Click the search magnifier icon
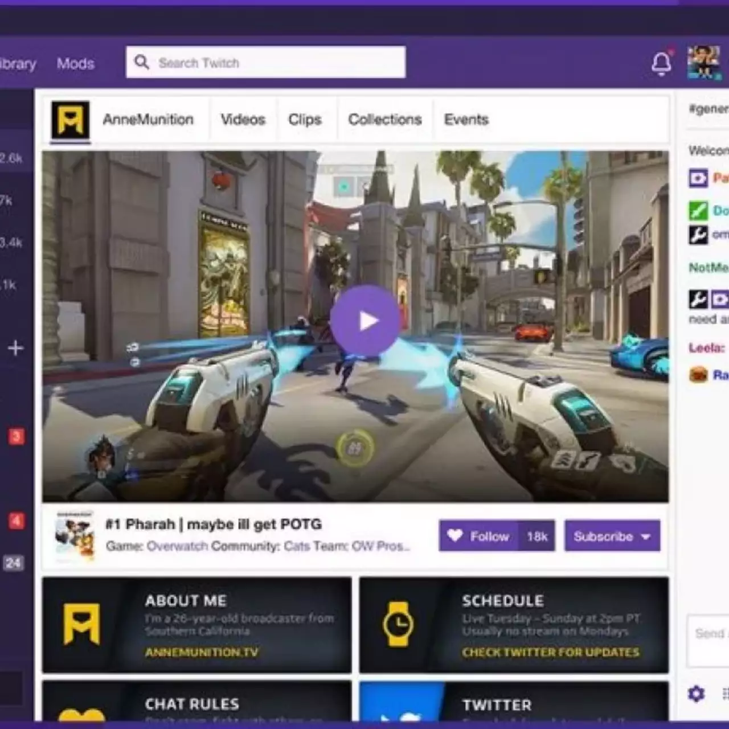729x729 pixels. coord(141,62)
